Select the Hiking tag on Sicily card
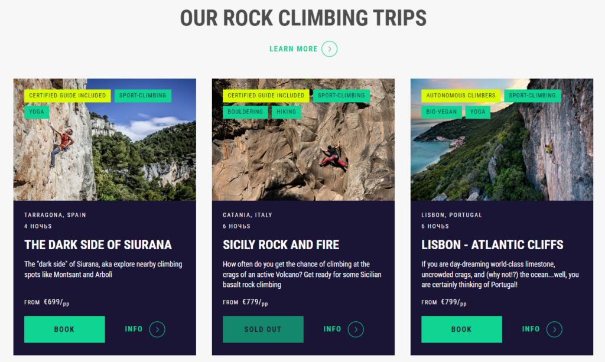The width and height of the screenshot is (605, 362). tap(287, 112)
